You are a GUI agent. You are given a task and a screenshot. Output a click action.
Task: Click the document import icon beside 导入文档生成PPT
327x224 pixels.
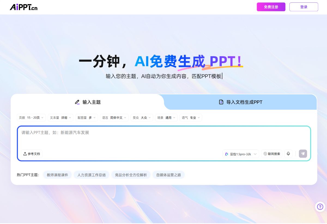(x=221, y=102)
